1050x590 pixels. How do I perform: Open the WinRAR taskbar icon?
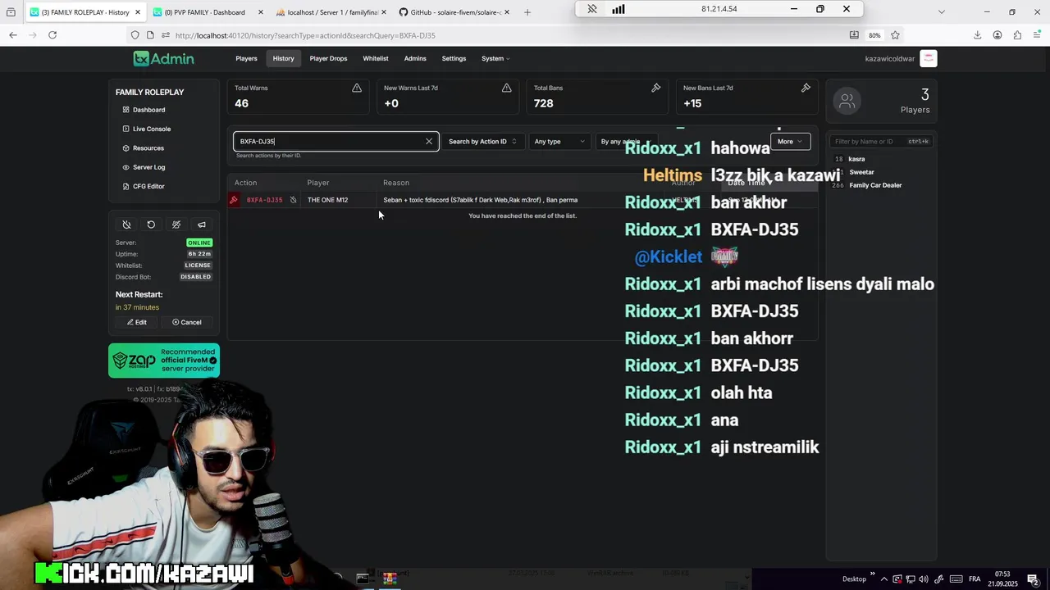click(x=390, y=579)
